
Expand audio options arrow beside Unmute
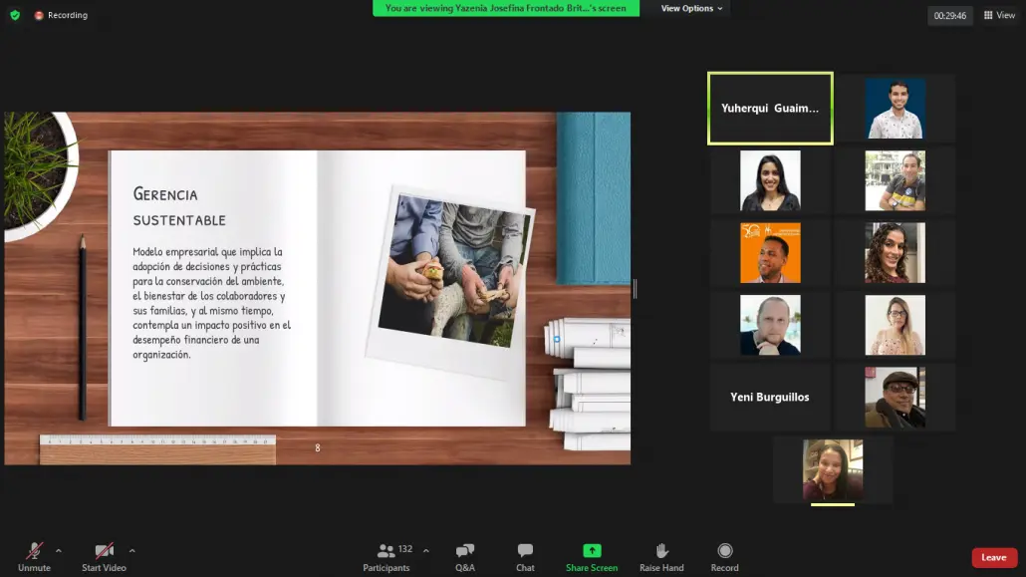coord(58,551)
